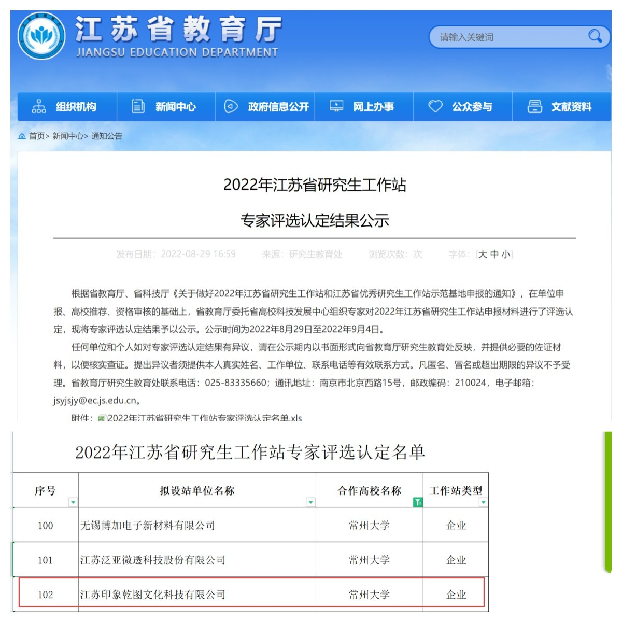Click the 政府信息公开 circular icon

coord(231,106)
